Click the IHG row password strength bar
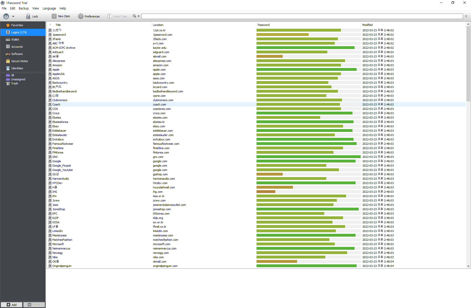The width and height of the screenshot is (471, 308). (x=266, y=192)
